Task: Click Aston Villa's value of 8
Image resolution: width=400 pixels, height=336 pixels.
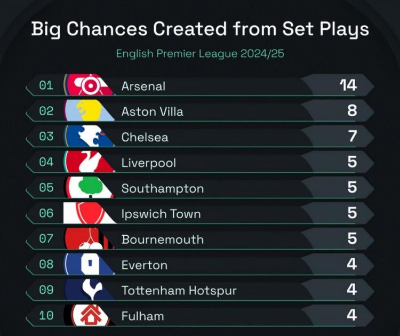Action: pyautogui.click(x=352, y=111)
